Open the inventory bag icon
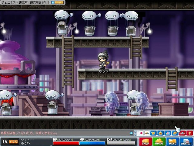194x146 pixels. coord(160,133)
